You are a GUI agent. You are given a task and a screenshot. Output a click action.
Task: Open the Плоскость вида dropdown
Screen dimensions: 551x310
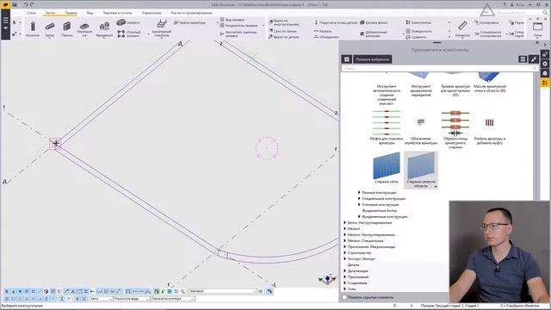click(x=132, y=299)
